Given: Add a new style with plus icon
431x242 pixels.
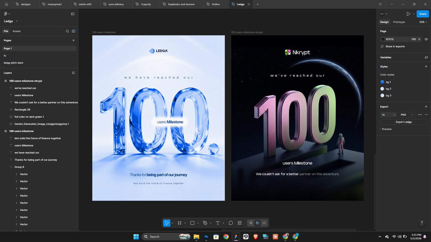Looking at the screenshot, I should click(x=426, y=67).
